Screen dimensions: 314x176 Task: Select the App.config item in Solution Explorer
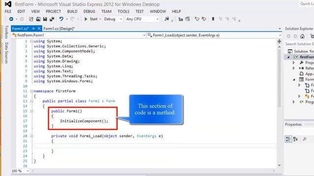[307, 74]
